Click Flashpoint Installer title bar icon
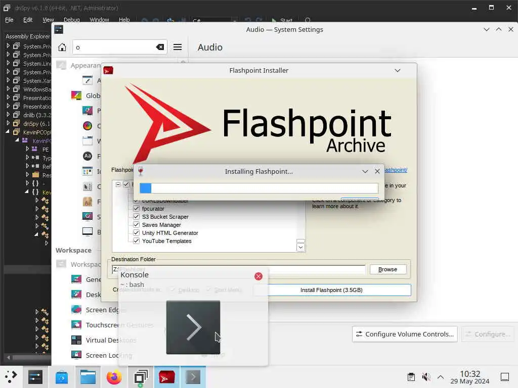The height and width of the screenshot is (388, 518). coord(108,70)
